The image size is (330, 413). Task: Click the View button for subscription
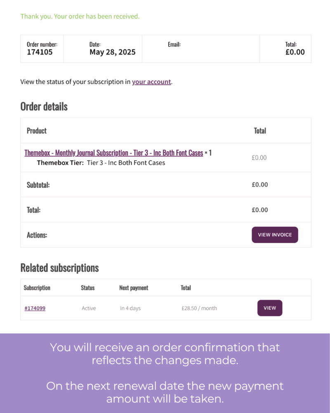coord(270,308)
